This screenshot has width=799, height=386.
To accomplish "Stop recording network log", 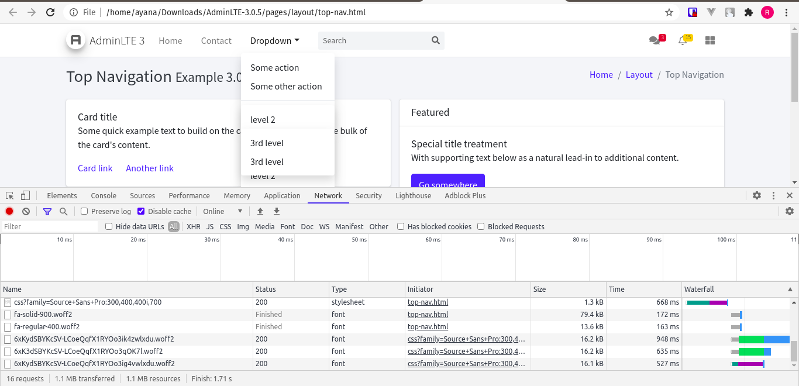I will [8, 211].
